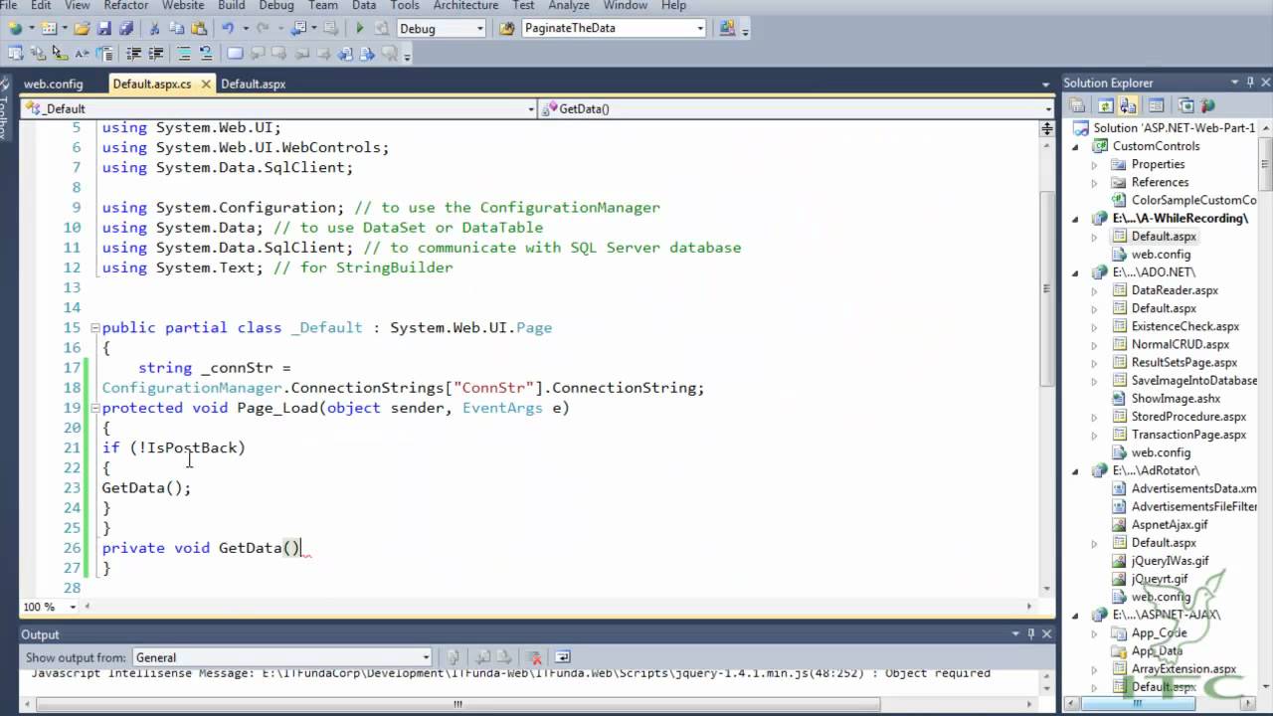Switch to the web.config tab
1273x716 pixels.
click(x=54, y=84)
